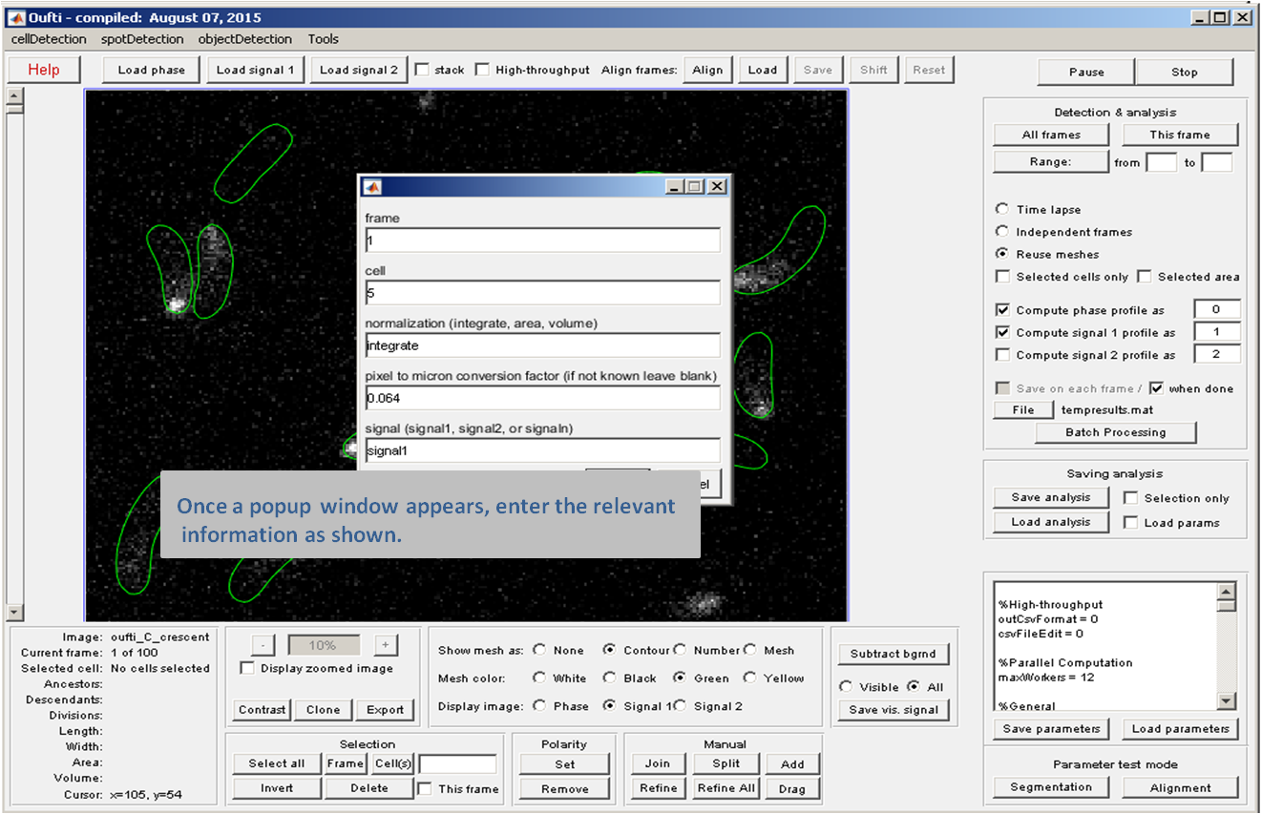Image resolution: width=1262 pixels, height=814 pixels.
Task: Click Load analysis button
Action: click(x=1051, y=522)
